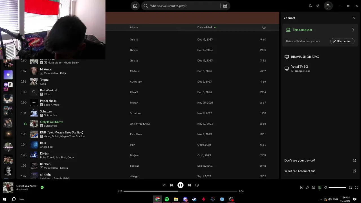Click green check next to Only If You Knew
The width and height of the screenshot is (361, 203).
(42, 187)
